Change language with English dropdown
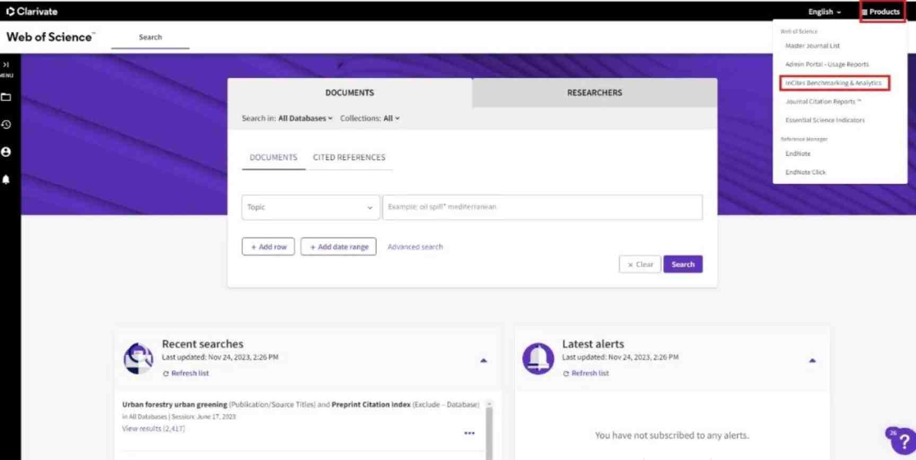 (x=824, y=12)
